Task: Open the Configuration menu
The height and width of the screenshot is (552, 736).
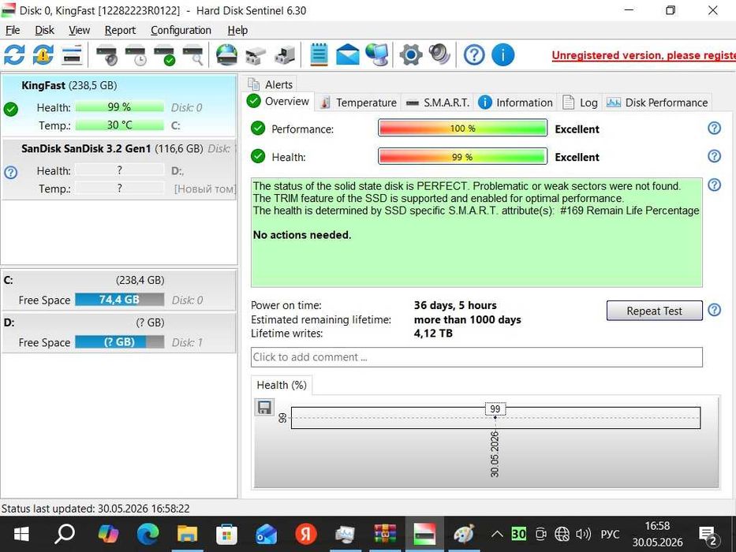Action: click(181, 30)
